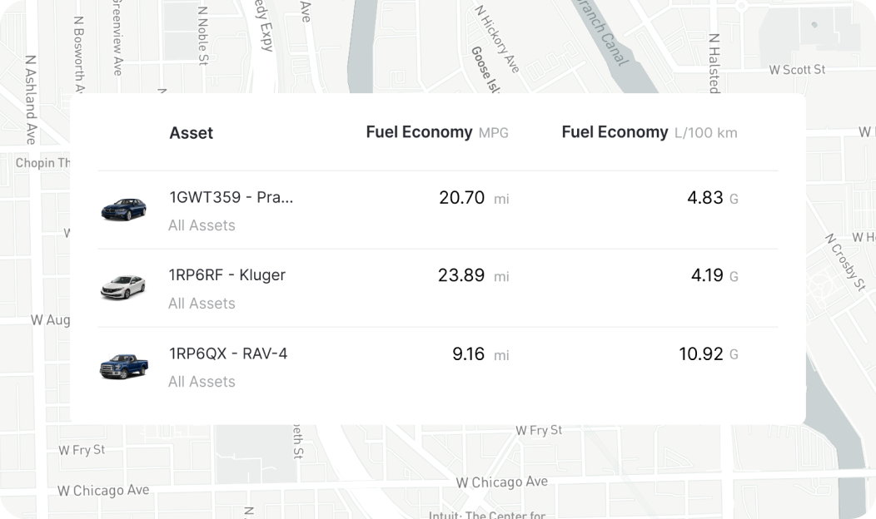The height and width of the screenshot is (519, 876).
Task: Click All Assets under RAV-4 row
Action: [202, 382]
